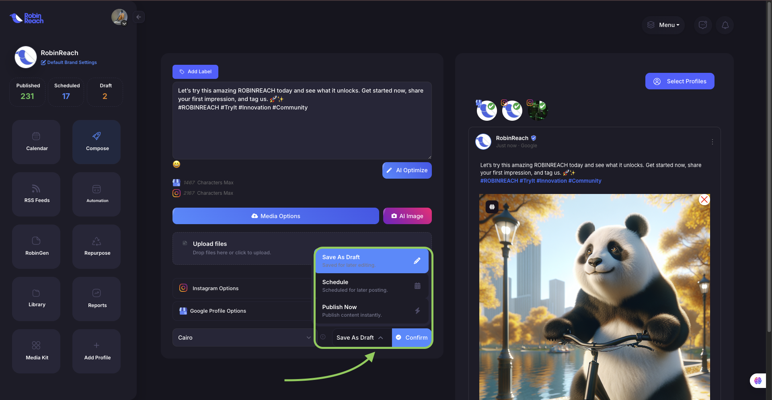Open the floating brain assistant widget

758,381
